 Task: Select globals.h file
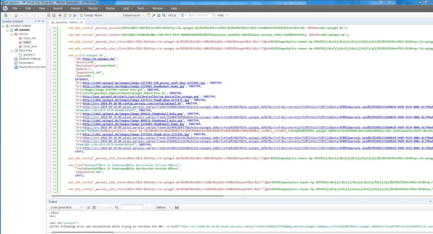29,55
